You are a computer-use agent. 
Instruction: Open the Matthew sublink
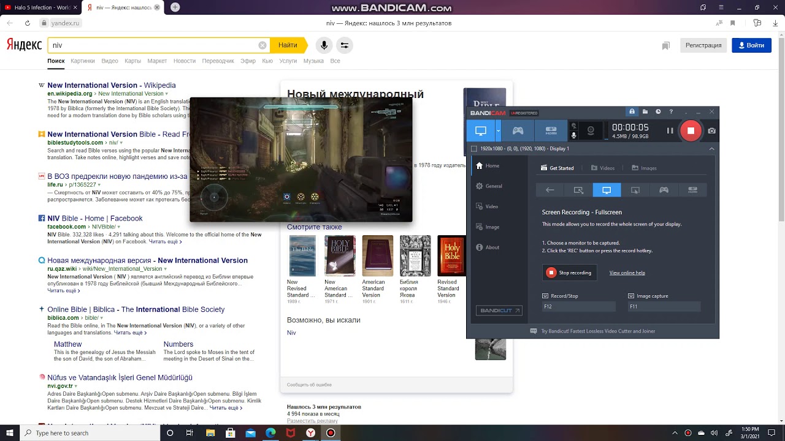[68, 344]
